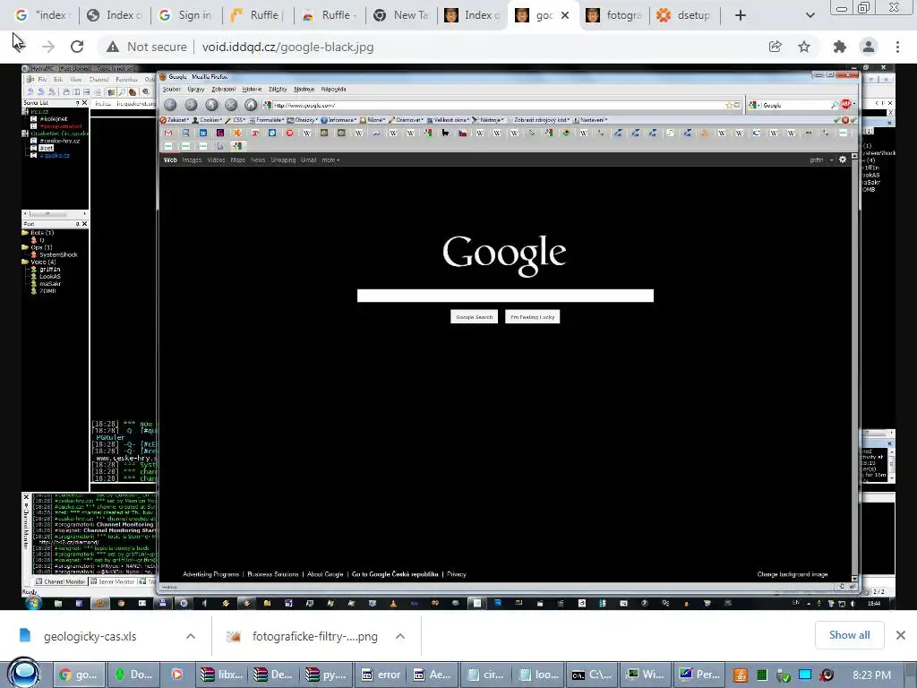Open the 'libx...' WinRAR taskbar item
The width and height of the screenshot is (917, 688).
point(222,675)
